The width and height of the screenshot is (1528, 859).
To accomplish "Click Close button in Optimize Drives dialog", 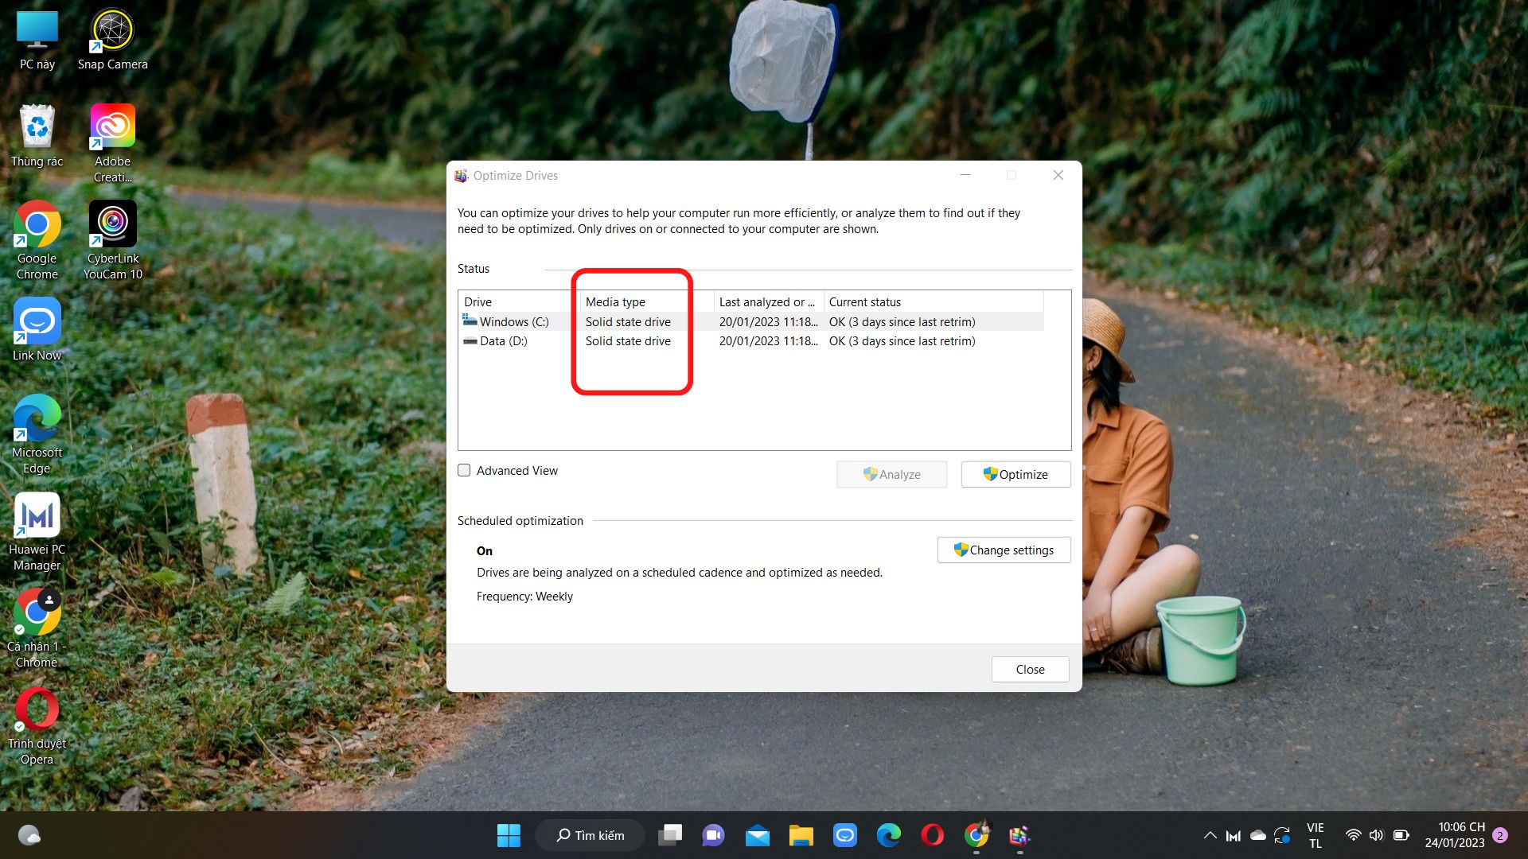I will pyautogui.click(x=1030, y=669).
